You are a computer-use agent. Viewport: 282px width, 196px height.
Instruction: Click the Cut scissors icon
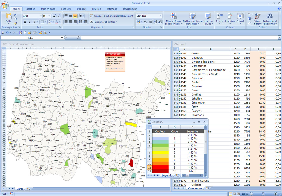[x=16, y=14]
